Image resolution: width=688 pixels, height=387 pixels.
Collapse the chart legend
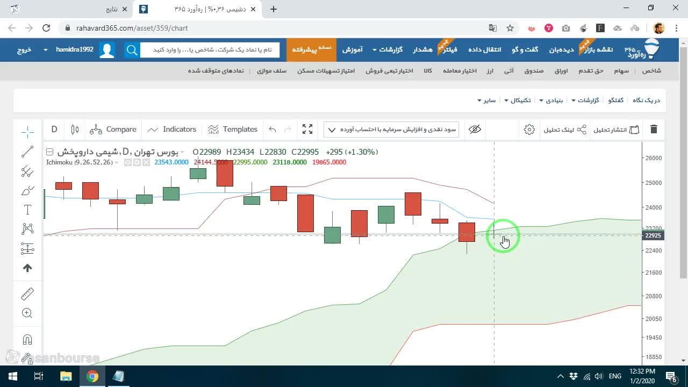pyautogui.click(x=49, y=152)
